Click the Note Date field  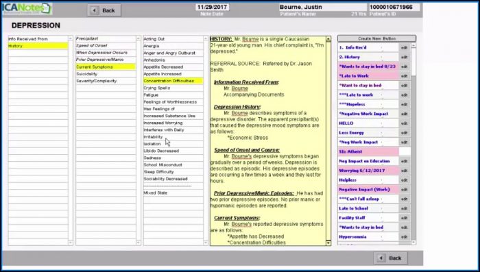click(212, 7)
